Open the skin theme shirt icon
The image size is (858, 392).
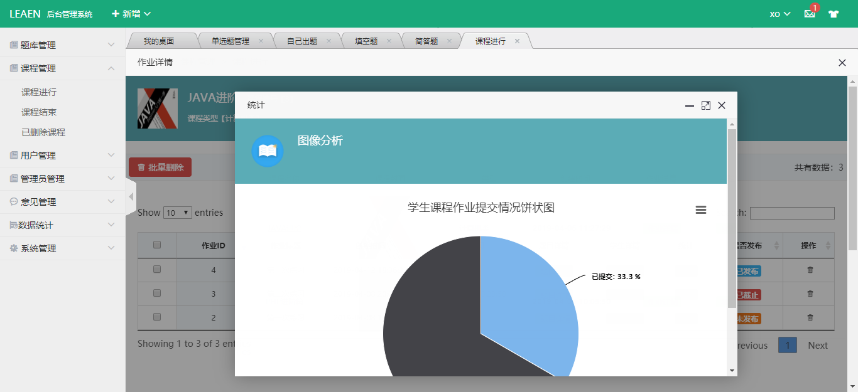[834, 14]
